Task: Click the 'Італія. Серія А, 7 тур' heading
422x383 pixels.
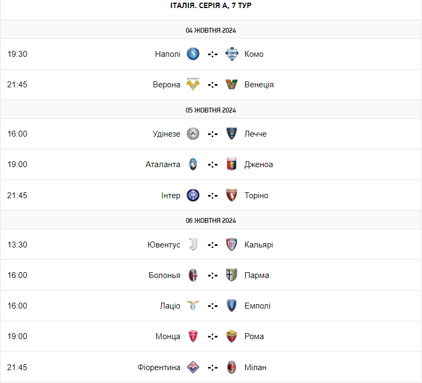Action: coord(210,5)
